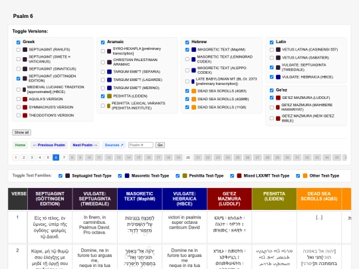
Task: Click the Other Text-Type orange swatch
Action: 305,175
